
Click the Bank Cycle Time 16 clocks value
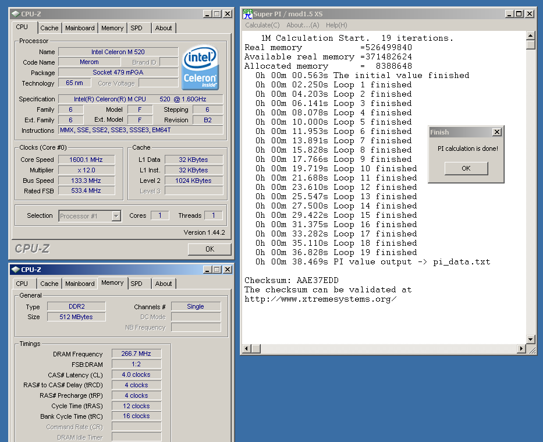(136, 416)
